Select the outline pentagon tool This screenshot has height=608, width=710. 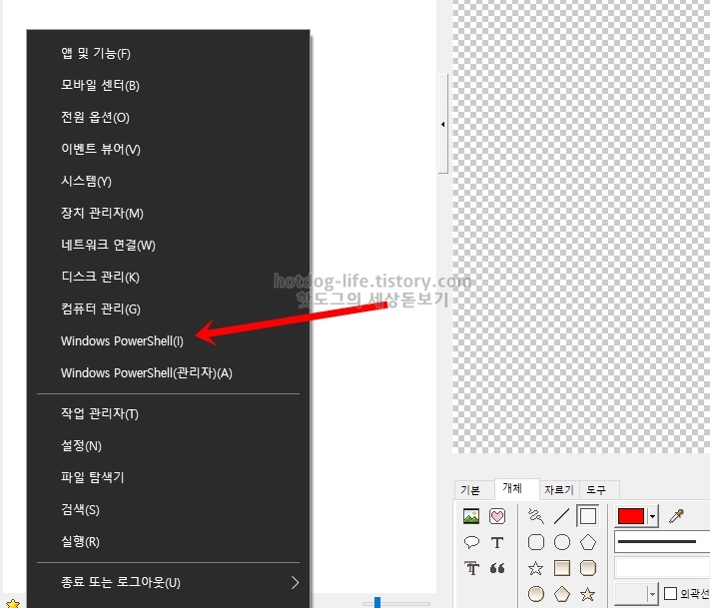(x=588, y=542)
